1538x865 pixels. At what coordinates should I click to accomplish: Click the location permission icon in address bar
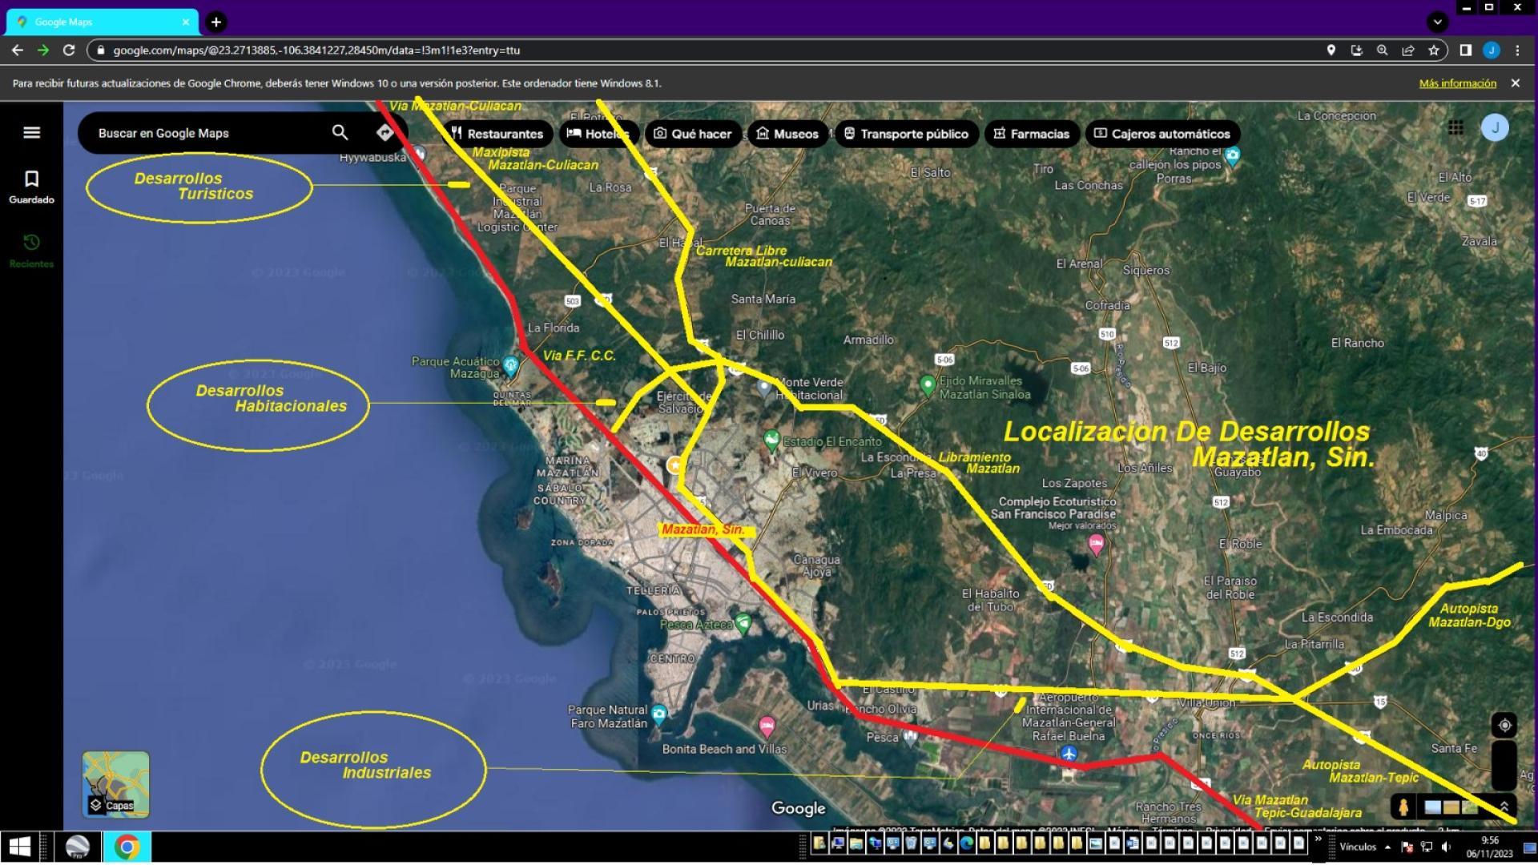(1331, 50)
